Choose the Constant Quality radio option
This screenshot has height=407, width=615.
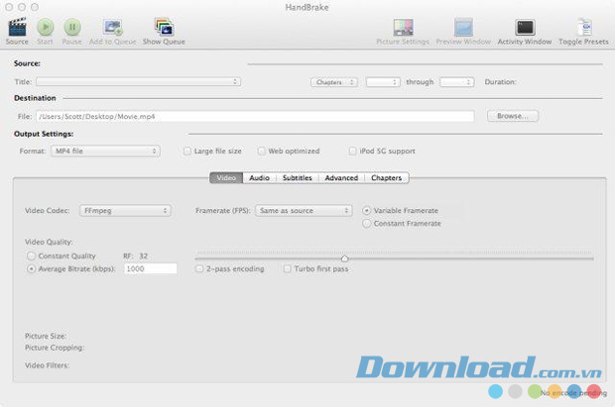(x=31, y=255)
